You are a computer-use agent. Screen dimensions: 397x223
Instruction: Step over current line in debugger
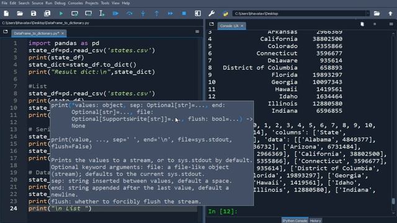click(x=130, y=14)
